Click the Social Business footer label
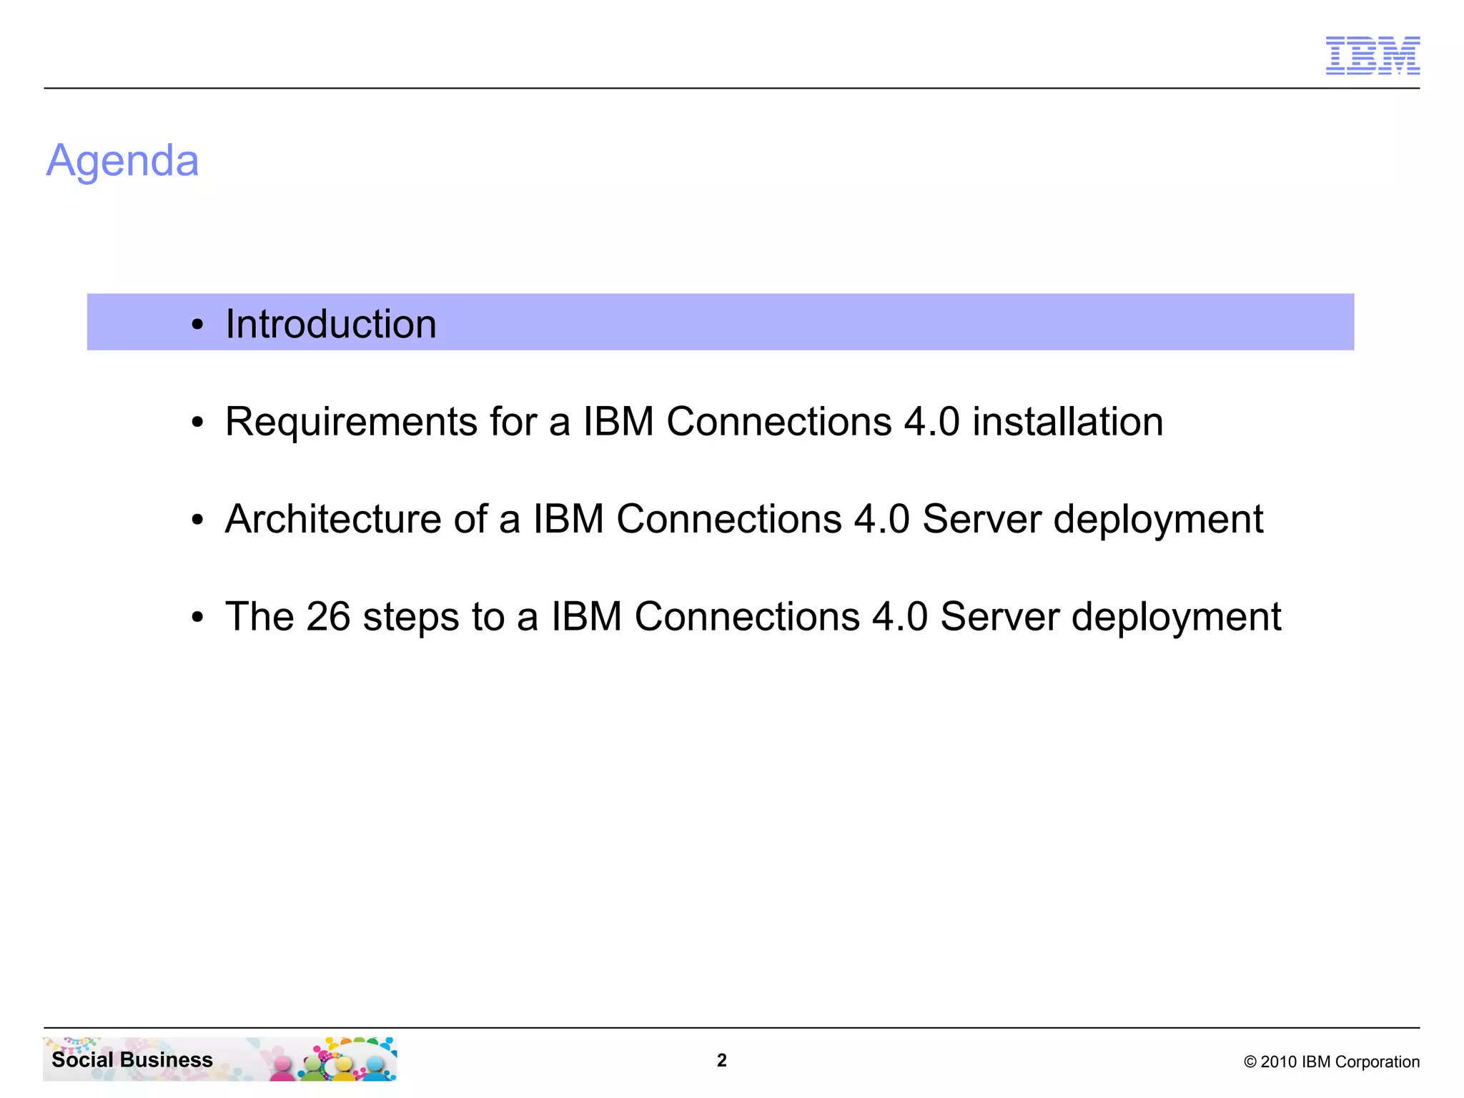This screenshot has height=1098, width=1464. coord(132,1059)
